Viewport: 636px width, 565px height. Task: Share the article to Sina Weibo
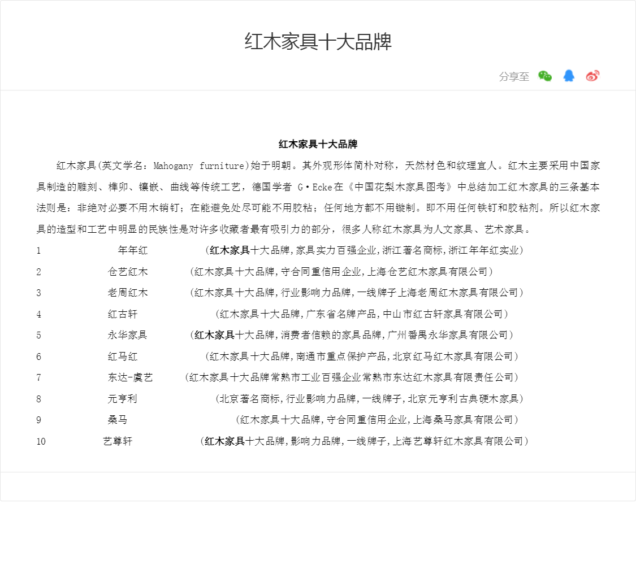point(592,76)
